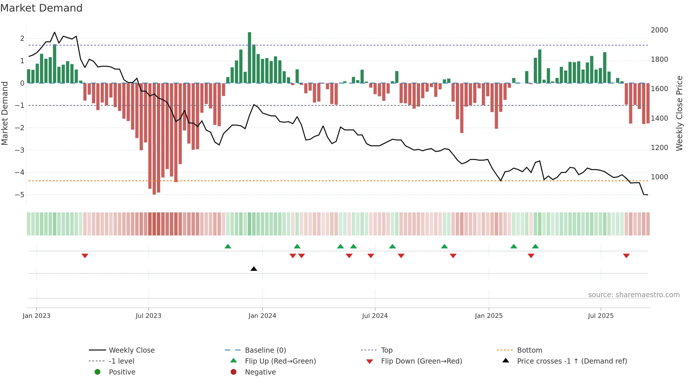Click the red Negative legend dot
Screen dimensions: 690x388
(x=233, y=372)
